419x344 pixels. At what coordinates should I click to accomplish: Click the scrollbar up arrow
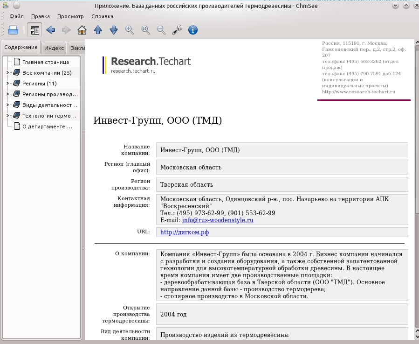417,42
